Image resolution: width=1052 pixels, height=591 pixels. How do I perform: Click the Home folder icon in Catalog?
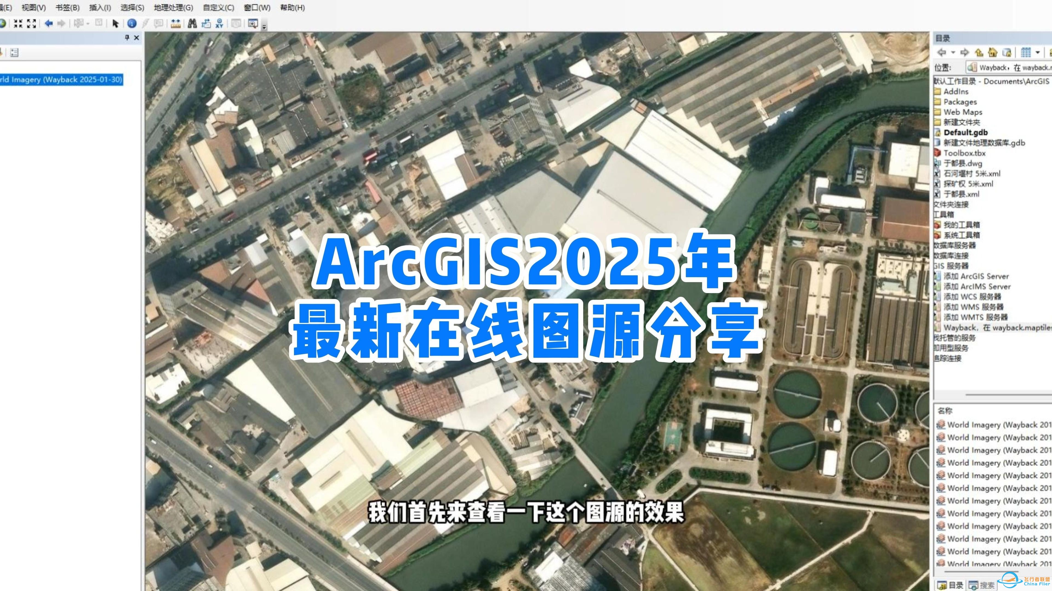993,52
